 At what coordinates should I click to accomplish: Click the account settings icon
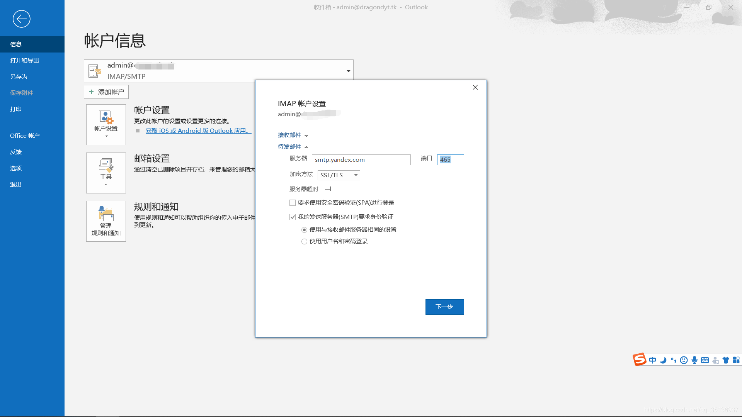point(106,124)
